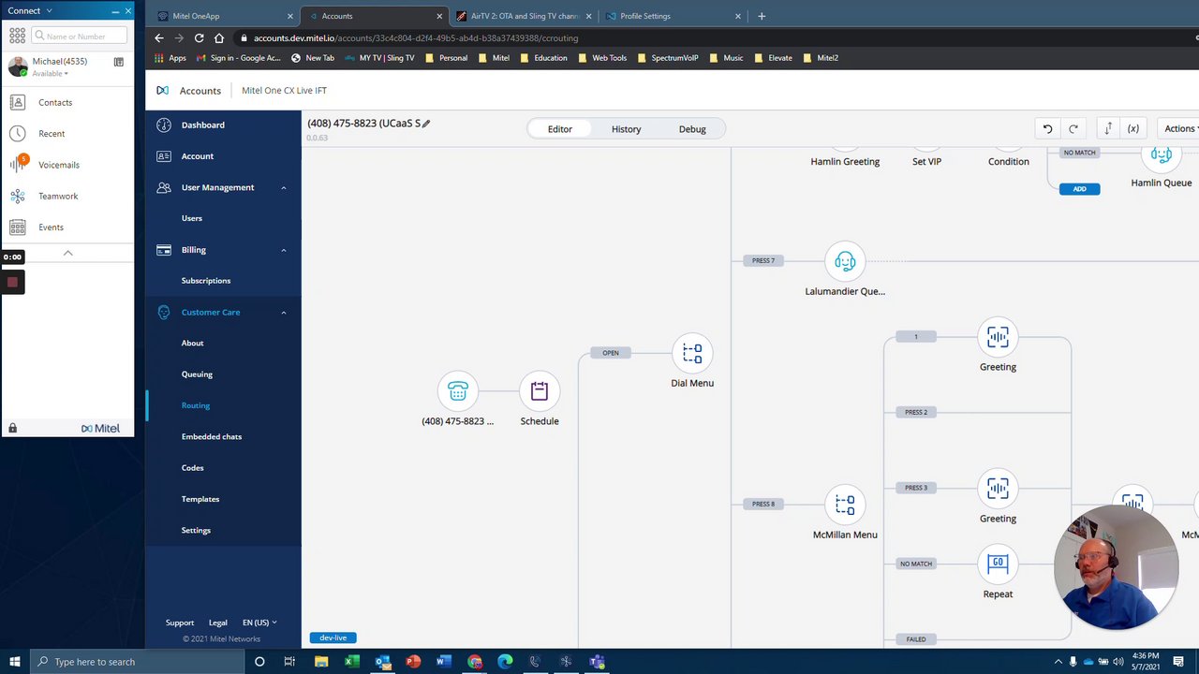
Task: Click the Mitel Accounts logo icon
Action: (x=162, y=91)
